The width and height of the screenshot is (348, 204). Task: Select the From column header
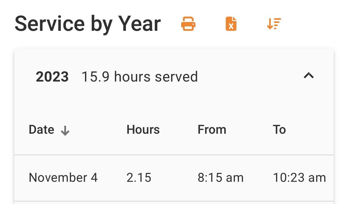[212, 130]
